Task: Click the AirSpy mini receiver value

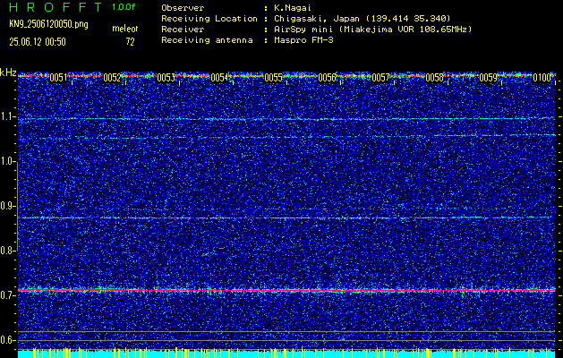Action: click(373, 30)
